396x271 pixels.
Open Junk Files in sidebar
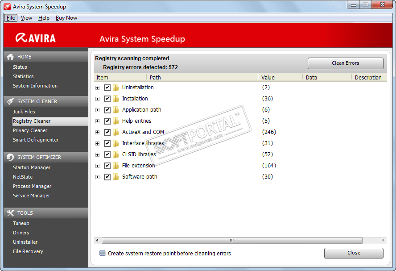[x=24, y=112]
